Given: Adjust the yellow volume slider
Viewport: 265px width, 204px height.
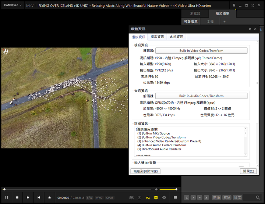Looking at the screenshot, I should point(168,189).
